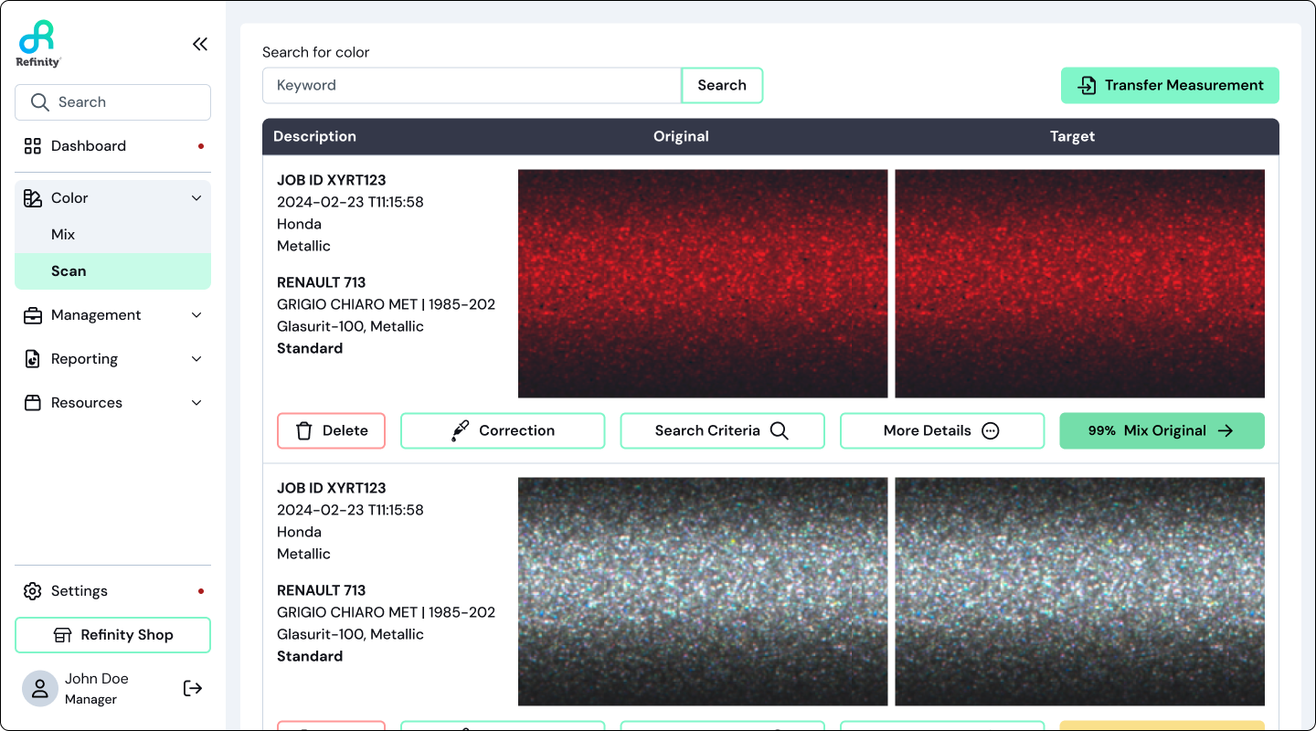Expand the Color menu chevron
The height and width of the screenshot is (731, 1316).
coord(196,198)
